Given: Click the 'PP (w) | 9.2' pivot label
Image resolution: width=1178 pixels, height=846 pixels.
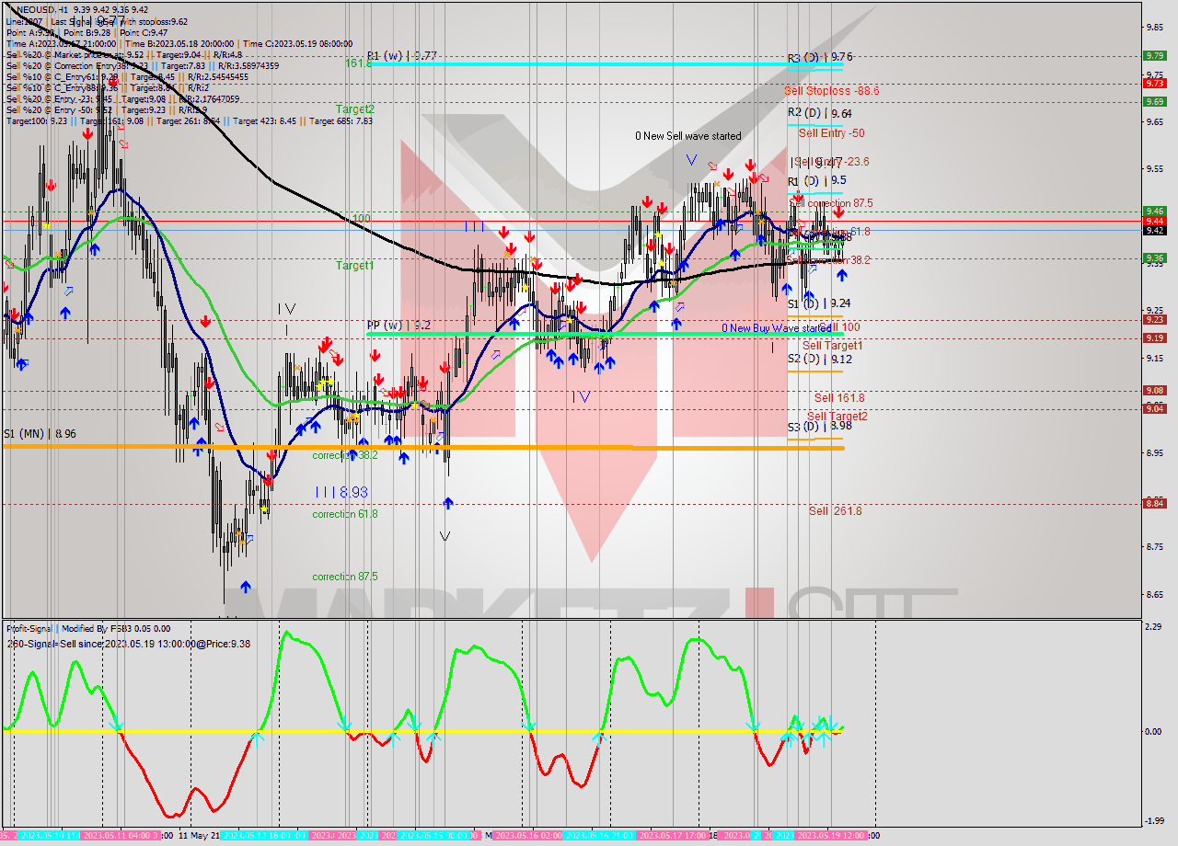Looking at the screenshot, I should tap(398, 325).
